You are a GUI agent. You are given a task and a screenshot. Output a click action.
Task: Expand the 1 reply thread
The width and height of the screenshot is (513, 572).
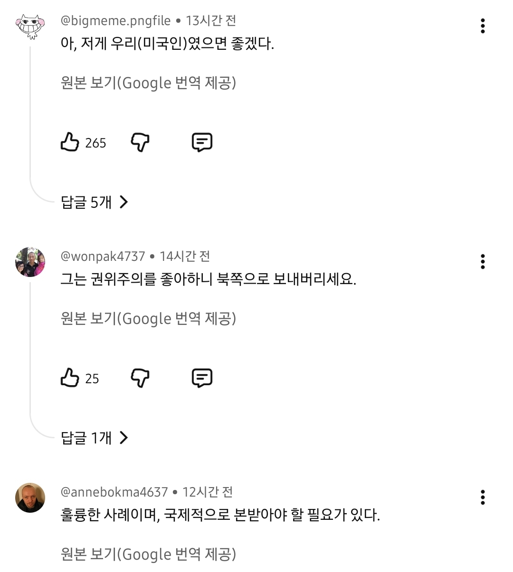tap(86, 438)
